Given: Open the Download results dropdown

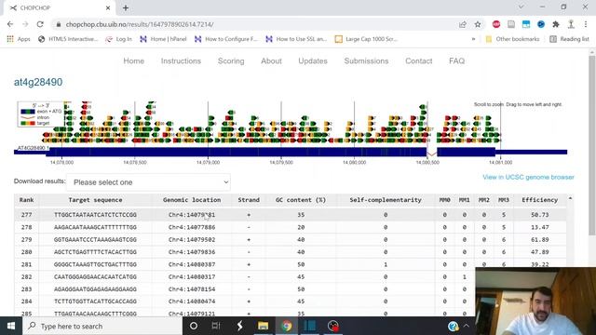Looking at the screenshot, I should pyautogui.click(x=148, y=182).
